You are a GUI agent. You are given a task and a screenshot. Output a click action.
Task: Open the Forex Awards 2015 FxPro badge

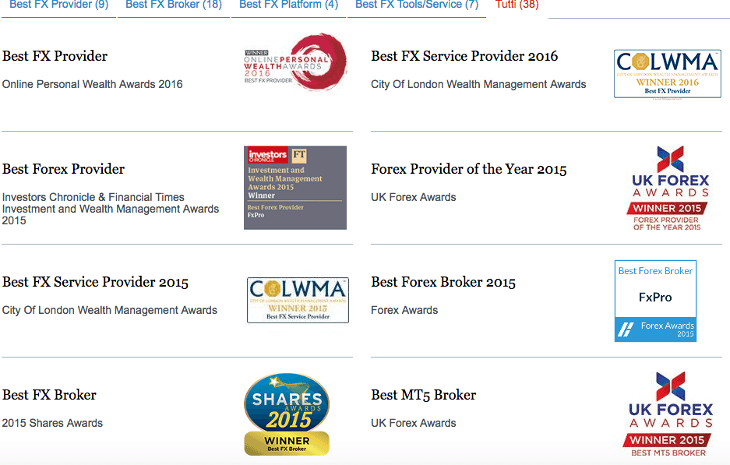tap(655, 301)
